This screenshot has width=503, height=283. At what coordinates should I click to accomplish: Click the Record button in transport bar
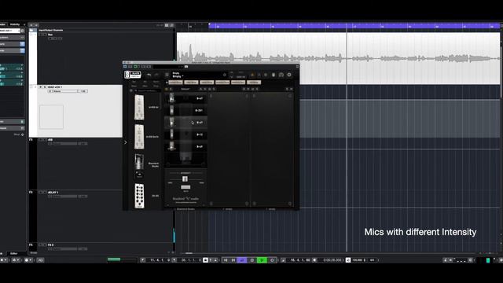pos(272,260)
